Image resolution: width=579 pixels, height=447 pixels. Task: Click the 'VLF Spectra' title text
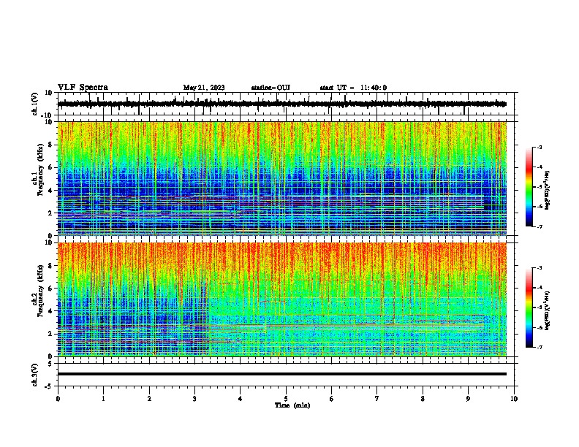(83, 88)
